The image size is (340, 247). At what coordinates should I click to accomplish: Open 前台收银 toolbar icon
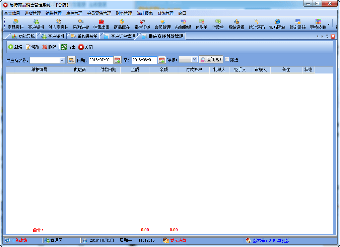[x=183, y=24]
